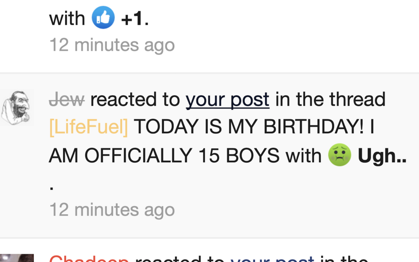Click "AM OFFICIALLY 15 BOYS" title text

coord(164,156)
